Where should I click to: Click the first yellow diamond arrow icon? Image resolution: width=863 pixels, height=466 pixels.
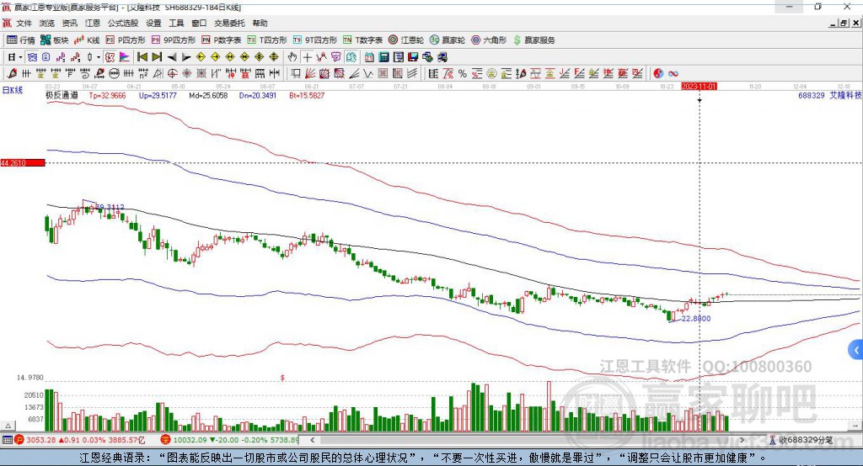201,57
